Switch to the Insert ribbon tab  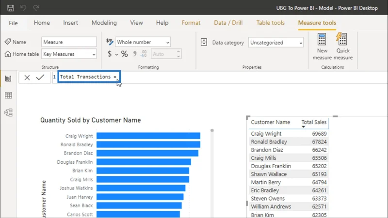(70, 23)
